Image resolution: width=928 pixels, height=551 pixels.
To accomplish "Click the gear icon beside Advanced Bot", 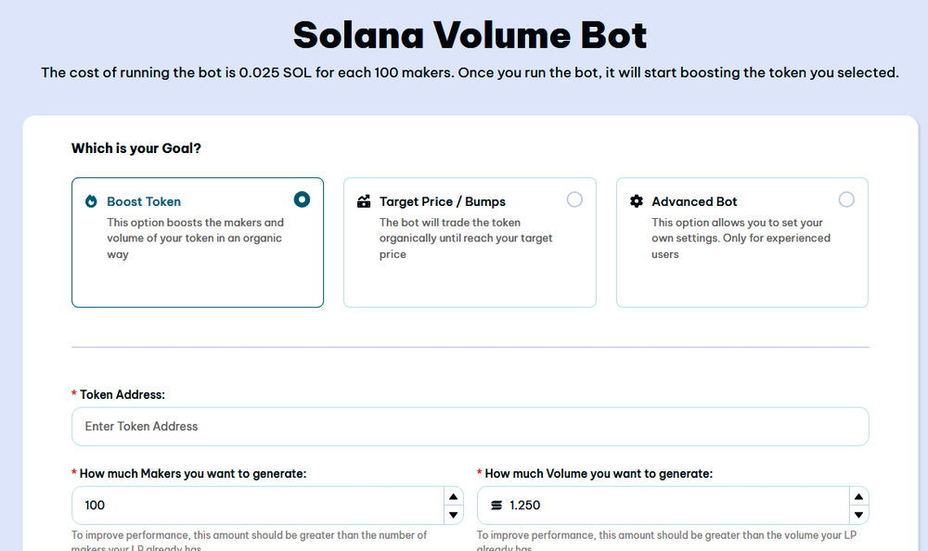I will click(x=636, y=200).
